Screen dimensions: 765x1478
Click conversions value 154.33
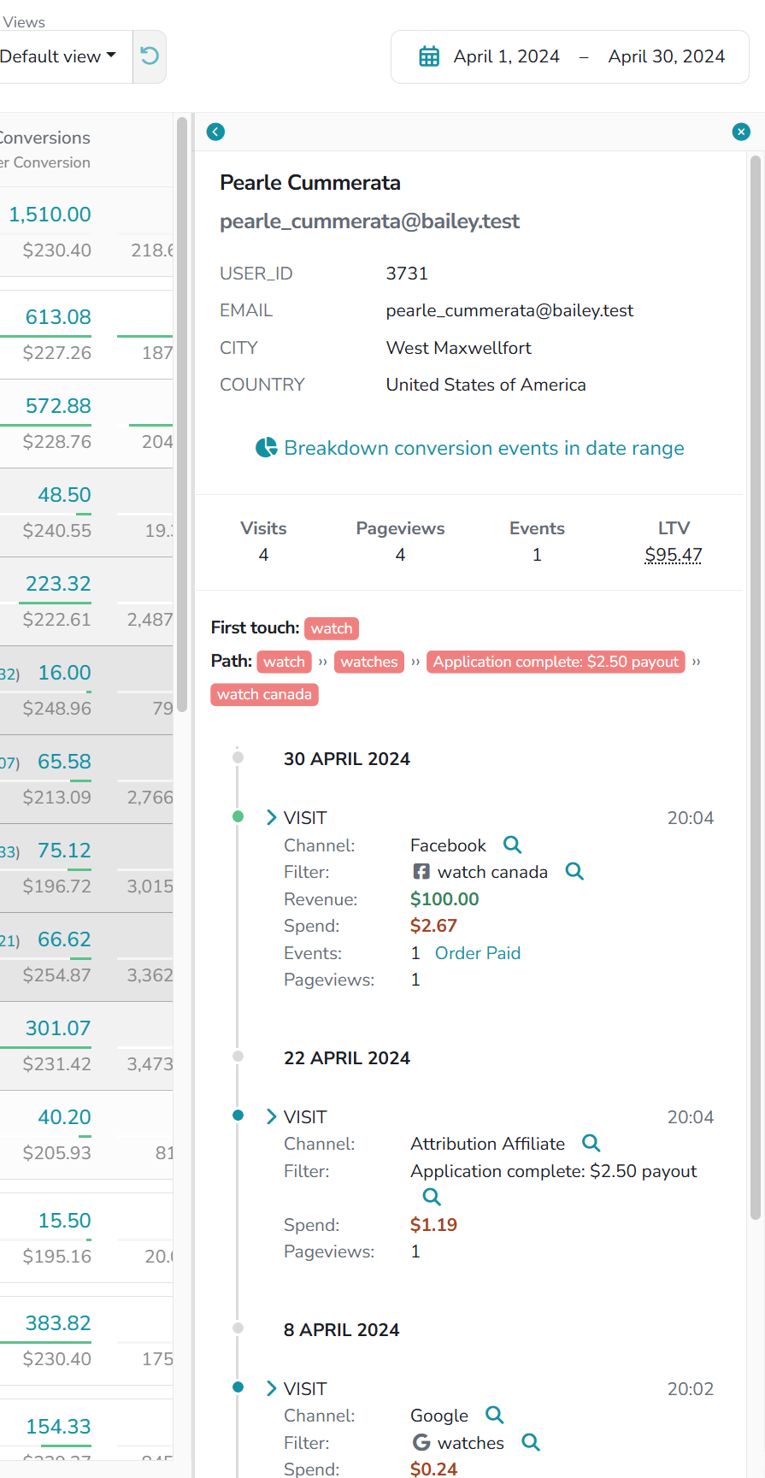pyautogui.click(x=58, y=1427)
